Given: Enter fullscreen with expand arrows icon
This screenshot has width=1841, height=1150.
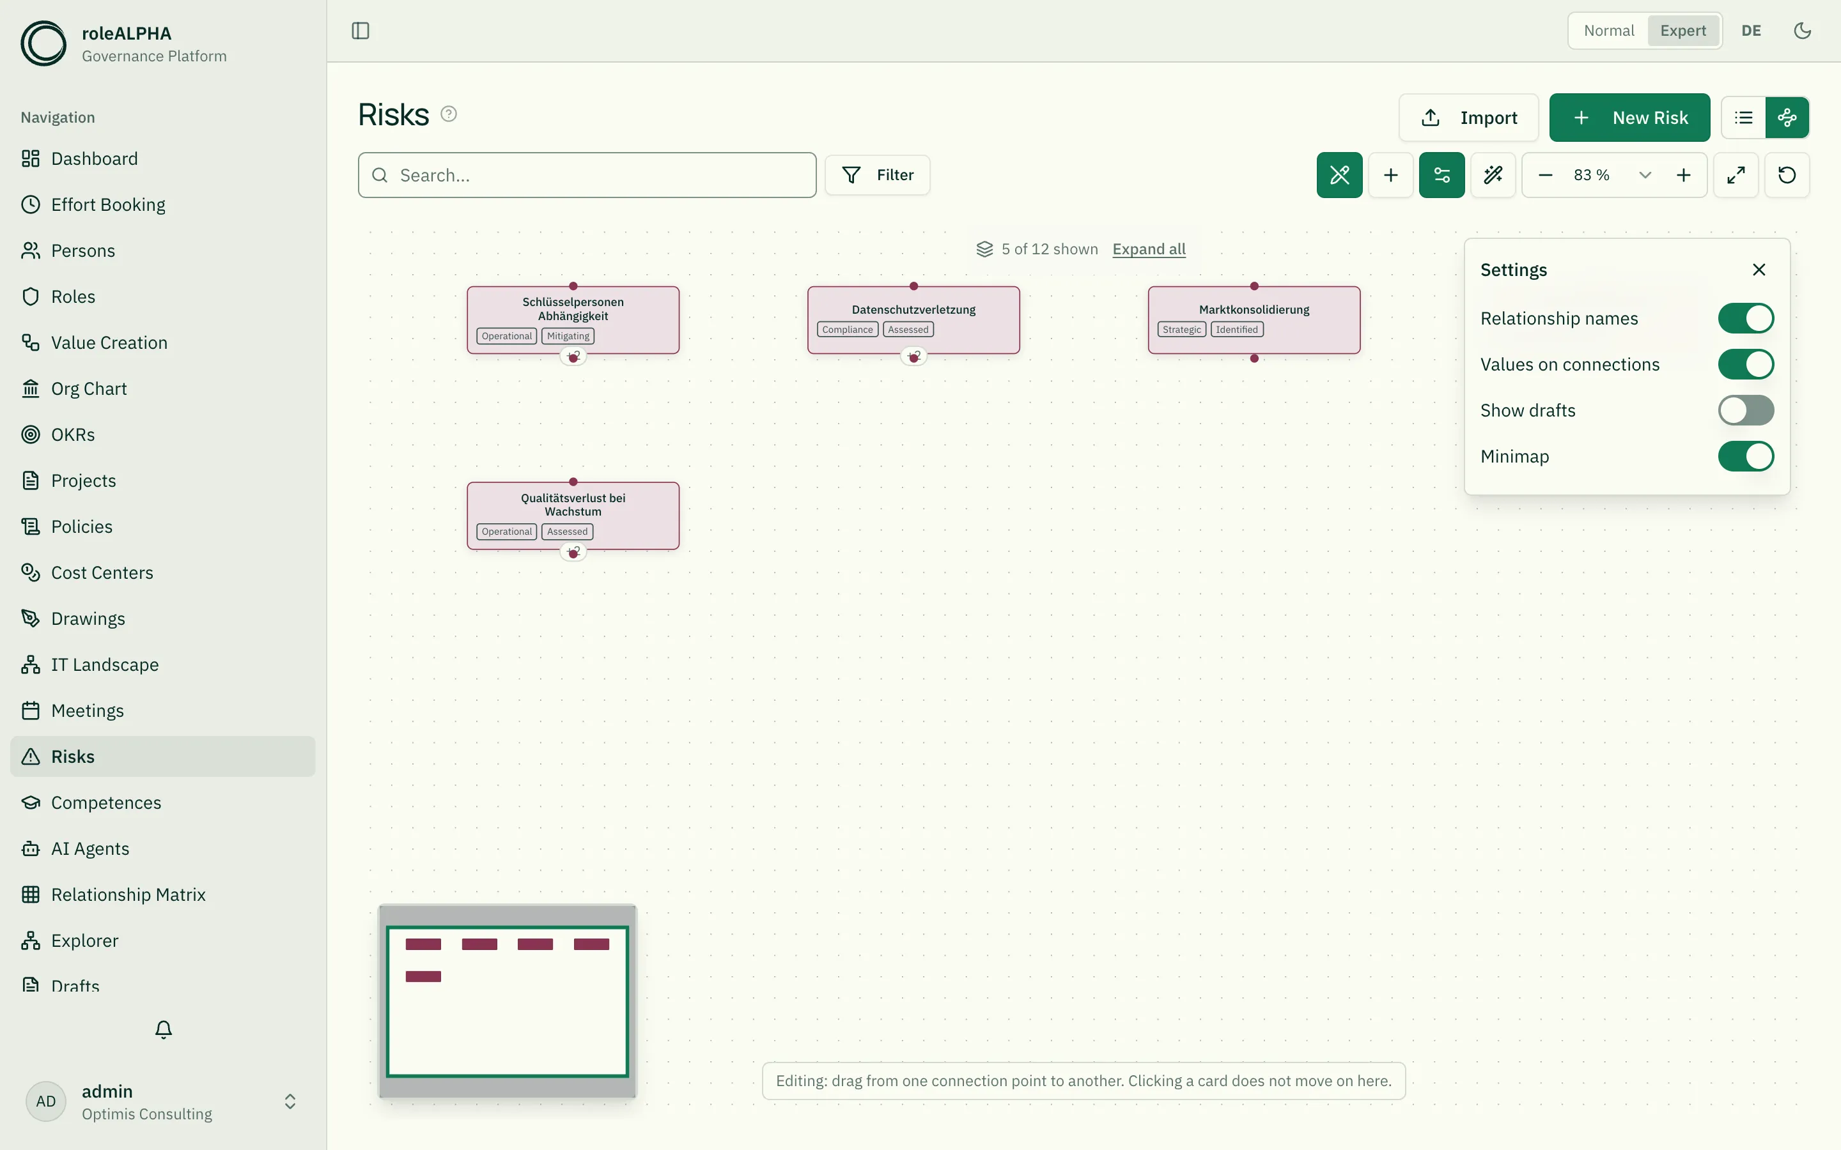Looking at the screenshot, I should pos(1736,175).
